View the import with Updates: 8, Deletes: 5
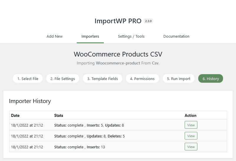This screenshot has height=161, width=236. pos(191,136)
